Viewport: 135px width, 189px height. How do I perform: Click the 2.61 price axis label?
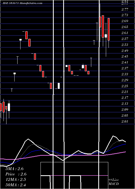tap(125, 33)
